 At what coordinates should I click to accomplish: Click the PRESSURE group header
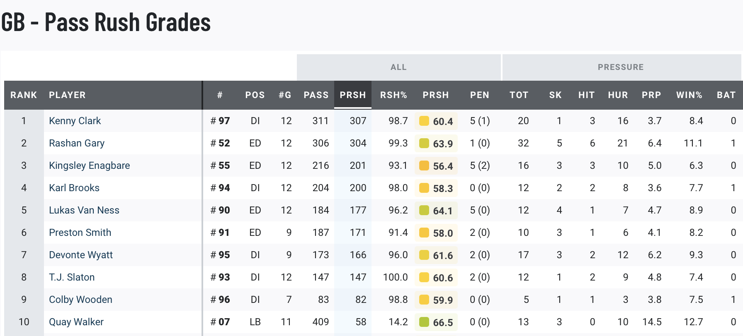point(620,67)
